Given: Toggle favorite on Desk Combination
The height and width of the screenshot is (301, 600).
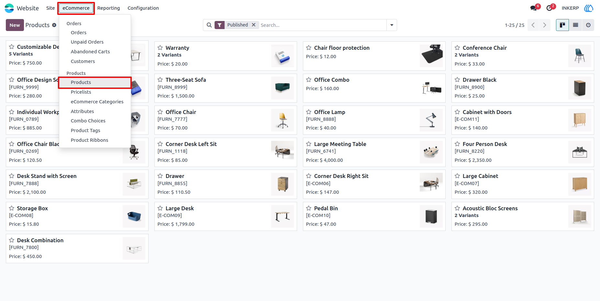Looking at the screenshot, I should (x=12, y=240).
